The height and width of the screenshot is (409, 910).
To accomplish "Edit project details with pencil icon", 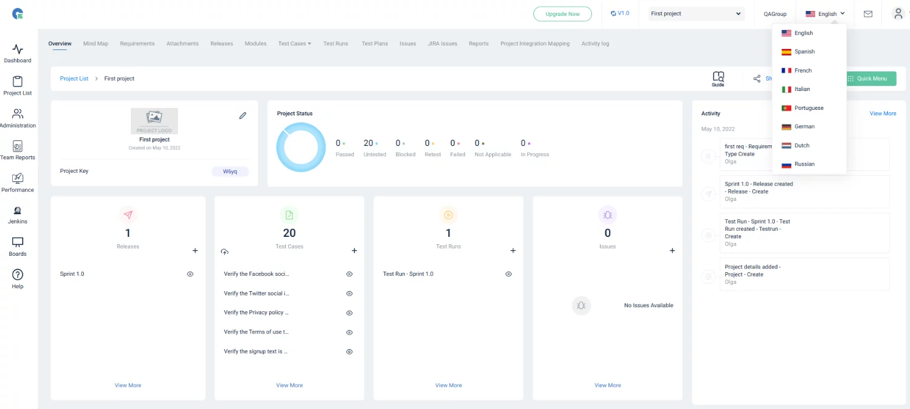I will 243,115.
